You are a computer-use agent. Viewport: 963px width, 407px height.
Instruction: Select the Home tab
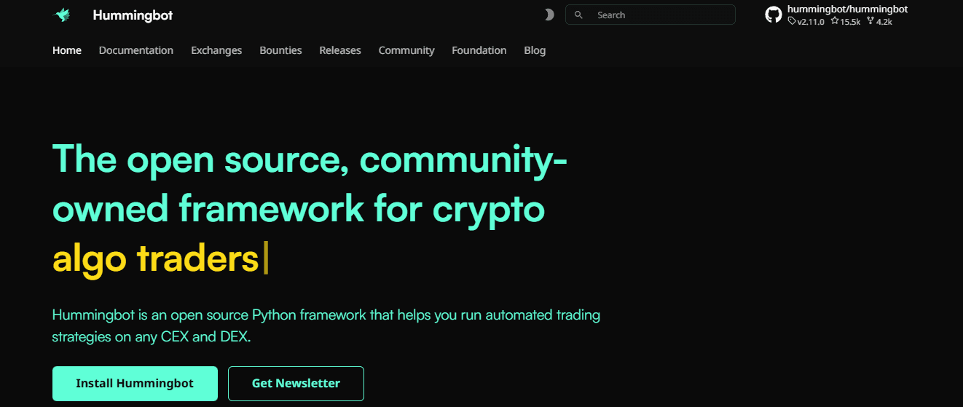(x=67, y=50)
